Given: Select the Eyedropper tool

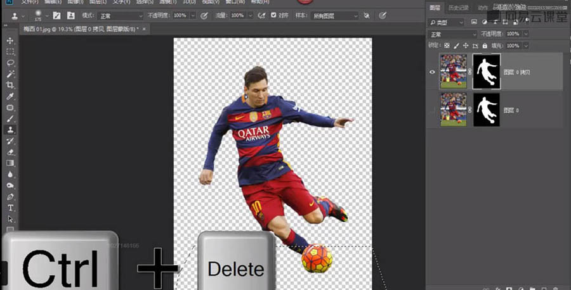Looking at the screenshot, I should click(10, 97).
